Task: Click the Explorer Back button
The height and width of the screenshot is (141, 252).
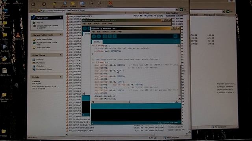Action: (33, 4)
